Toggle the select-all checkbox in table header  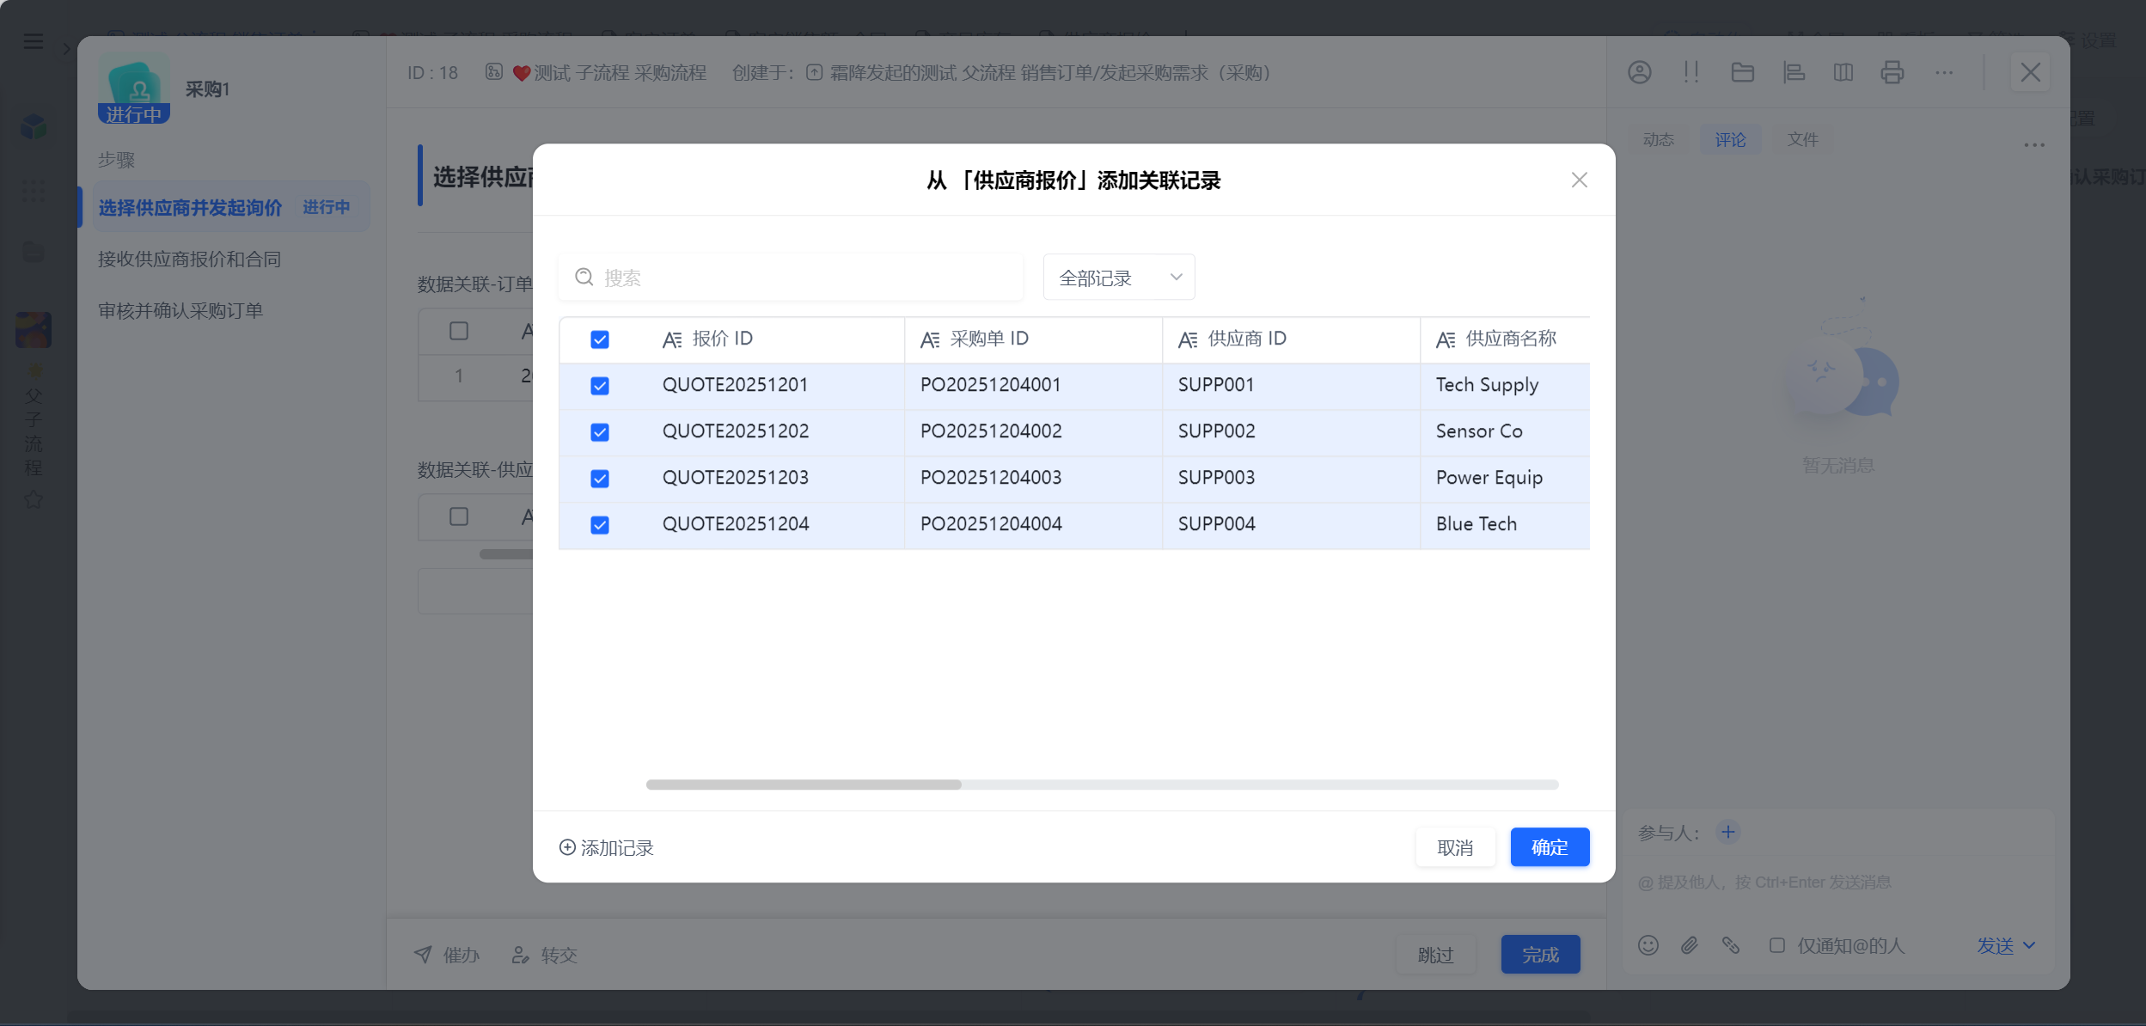[x=600, y=339]
